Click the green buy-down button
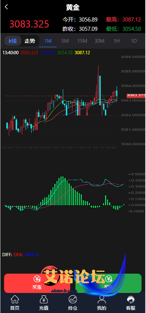The image size is (146, 313). 108,283
